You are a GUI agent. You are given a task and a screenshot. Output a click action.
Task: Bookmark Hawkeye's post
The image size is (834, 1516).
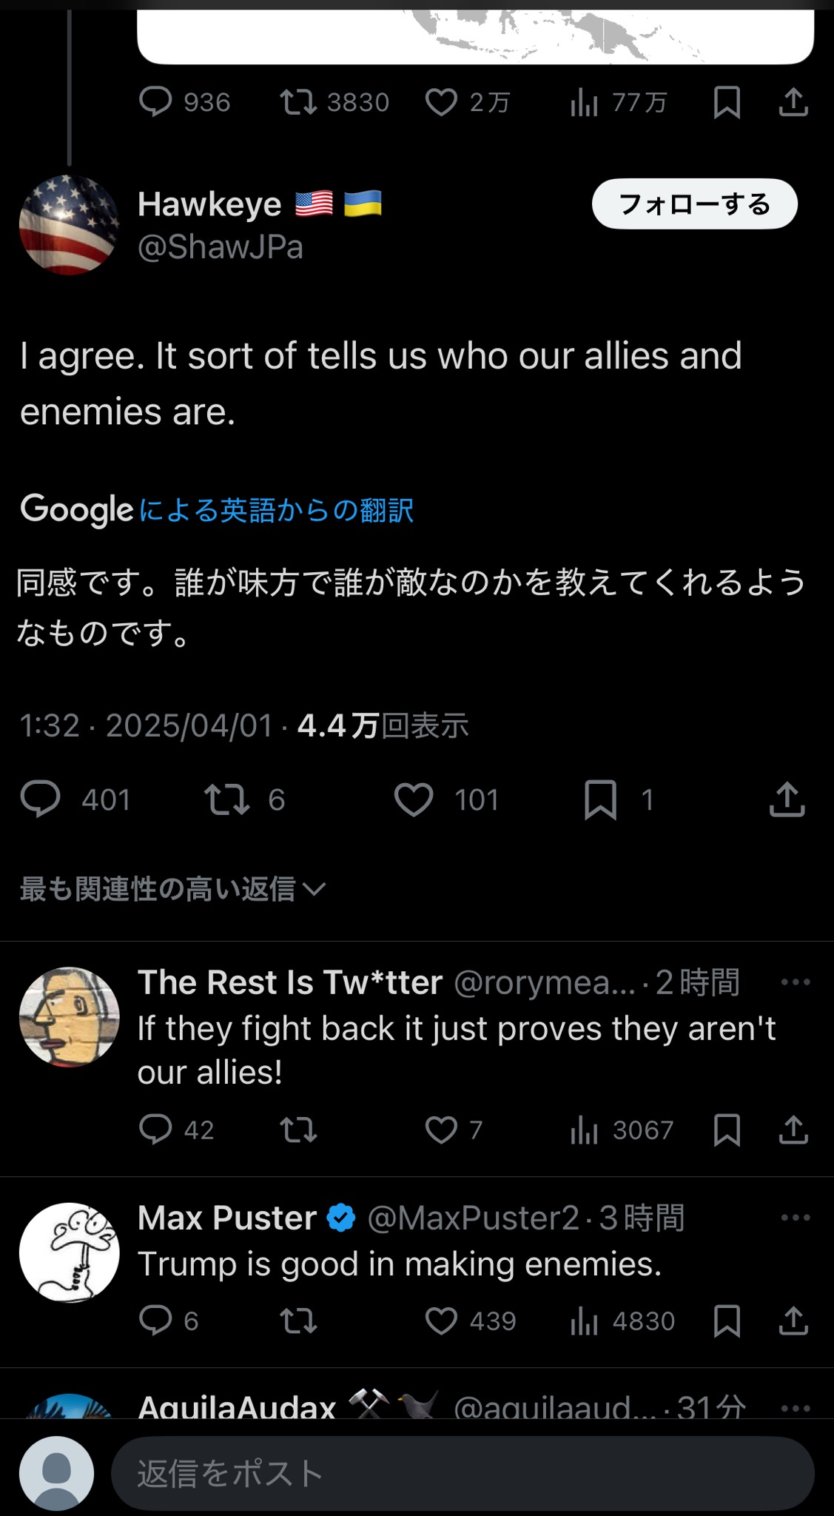[x=600, y=800]
